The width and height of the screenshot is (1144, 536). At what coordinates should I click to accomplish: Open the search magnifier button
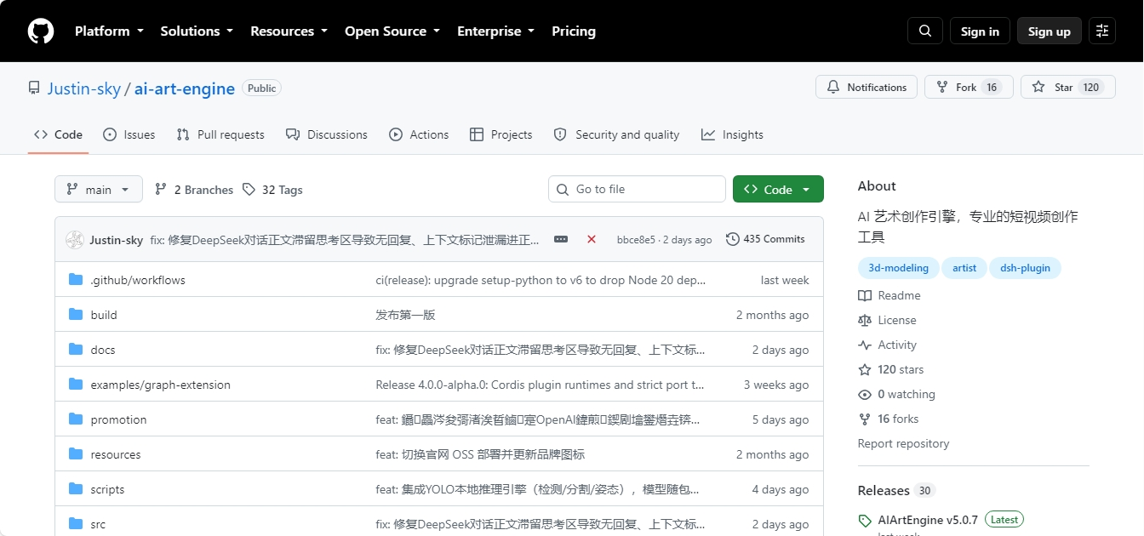point(925,31)
